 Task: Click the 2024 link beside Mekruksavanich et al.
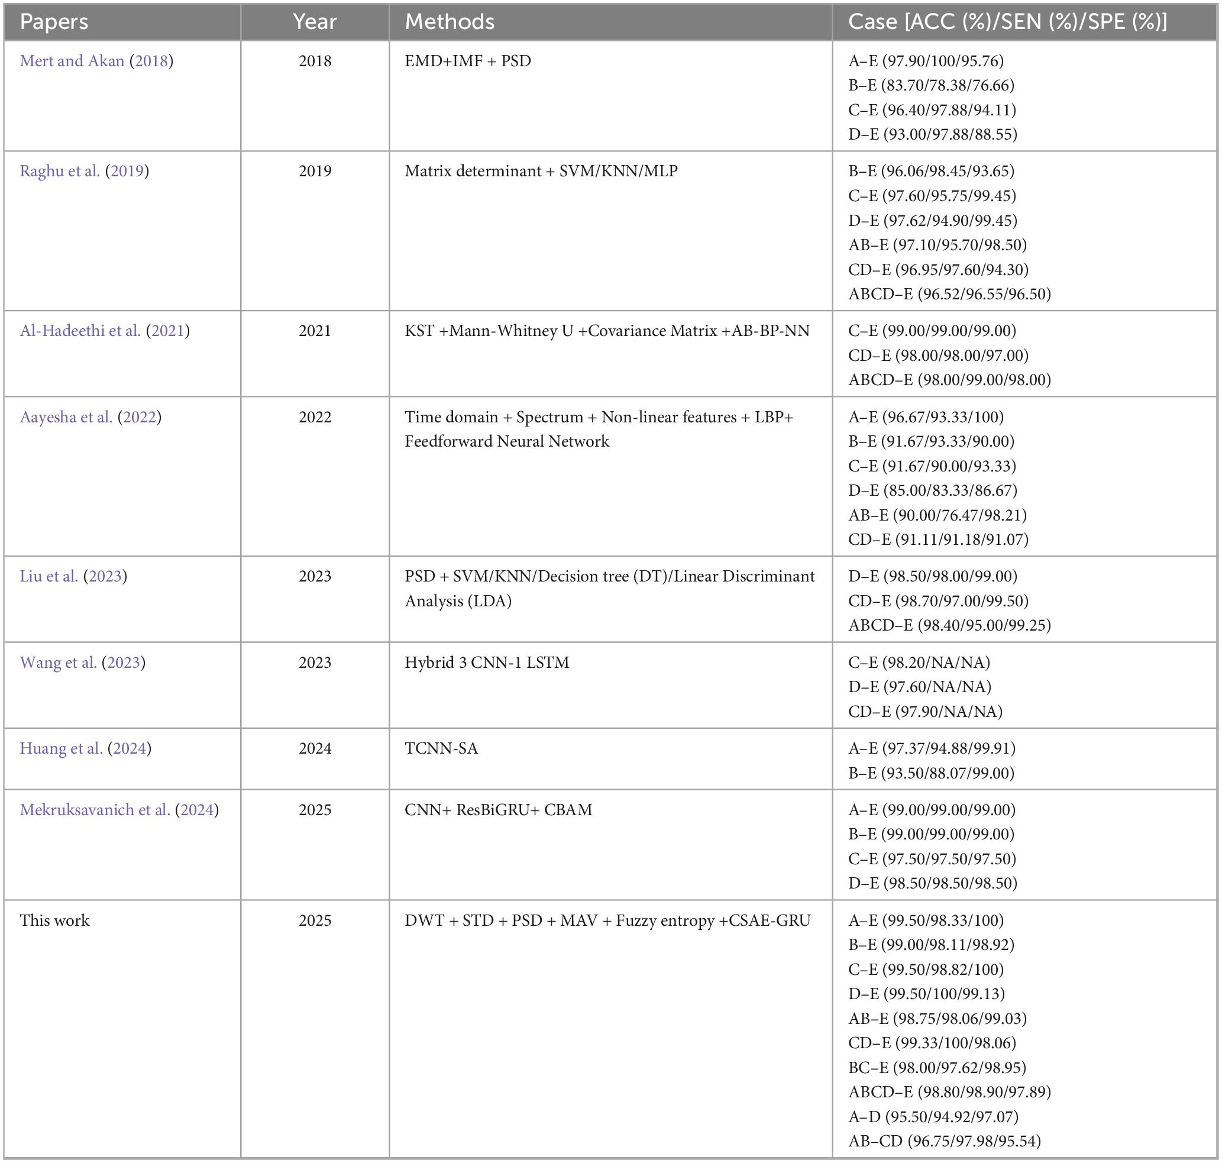point(196,810)
